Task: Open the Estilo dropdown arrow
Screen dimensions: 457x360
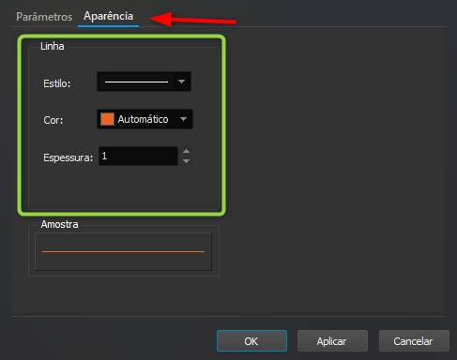Action: point(182,82)
